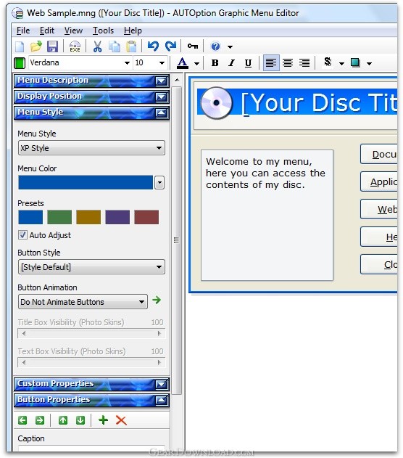Collapse the Button Properties panel
403x458 pixels.
tap(161, 401)
